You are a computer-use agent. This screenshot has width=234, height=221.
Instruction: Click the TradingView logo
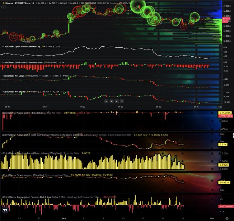point(5,210)
